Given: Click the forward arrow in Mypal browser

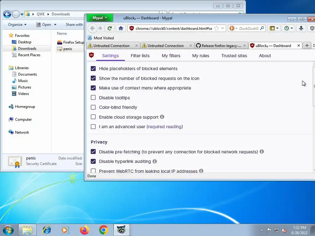Looking at the screenshot, I should click(x=100, y=28).
